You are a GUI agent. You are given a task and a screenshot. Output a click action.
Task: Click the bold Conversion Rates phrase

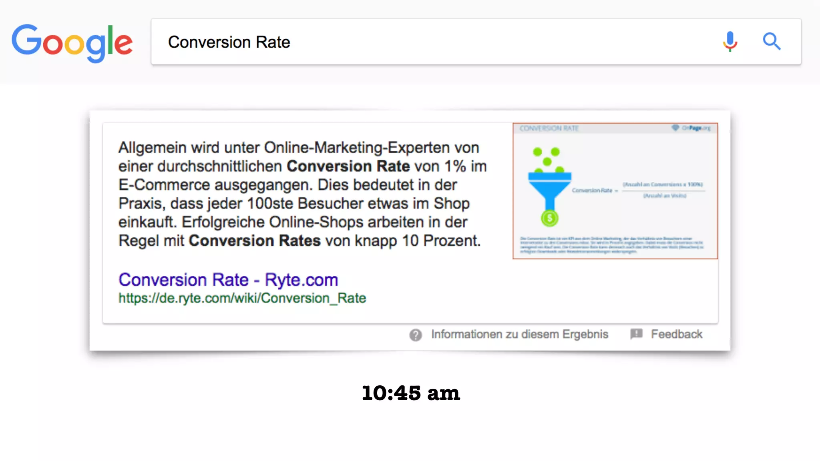(255, 241)
